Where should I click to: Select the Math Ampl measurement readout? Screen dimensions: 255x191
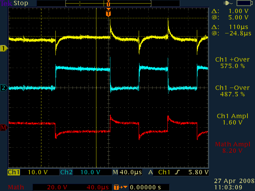(232, 147)
